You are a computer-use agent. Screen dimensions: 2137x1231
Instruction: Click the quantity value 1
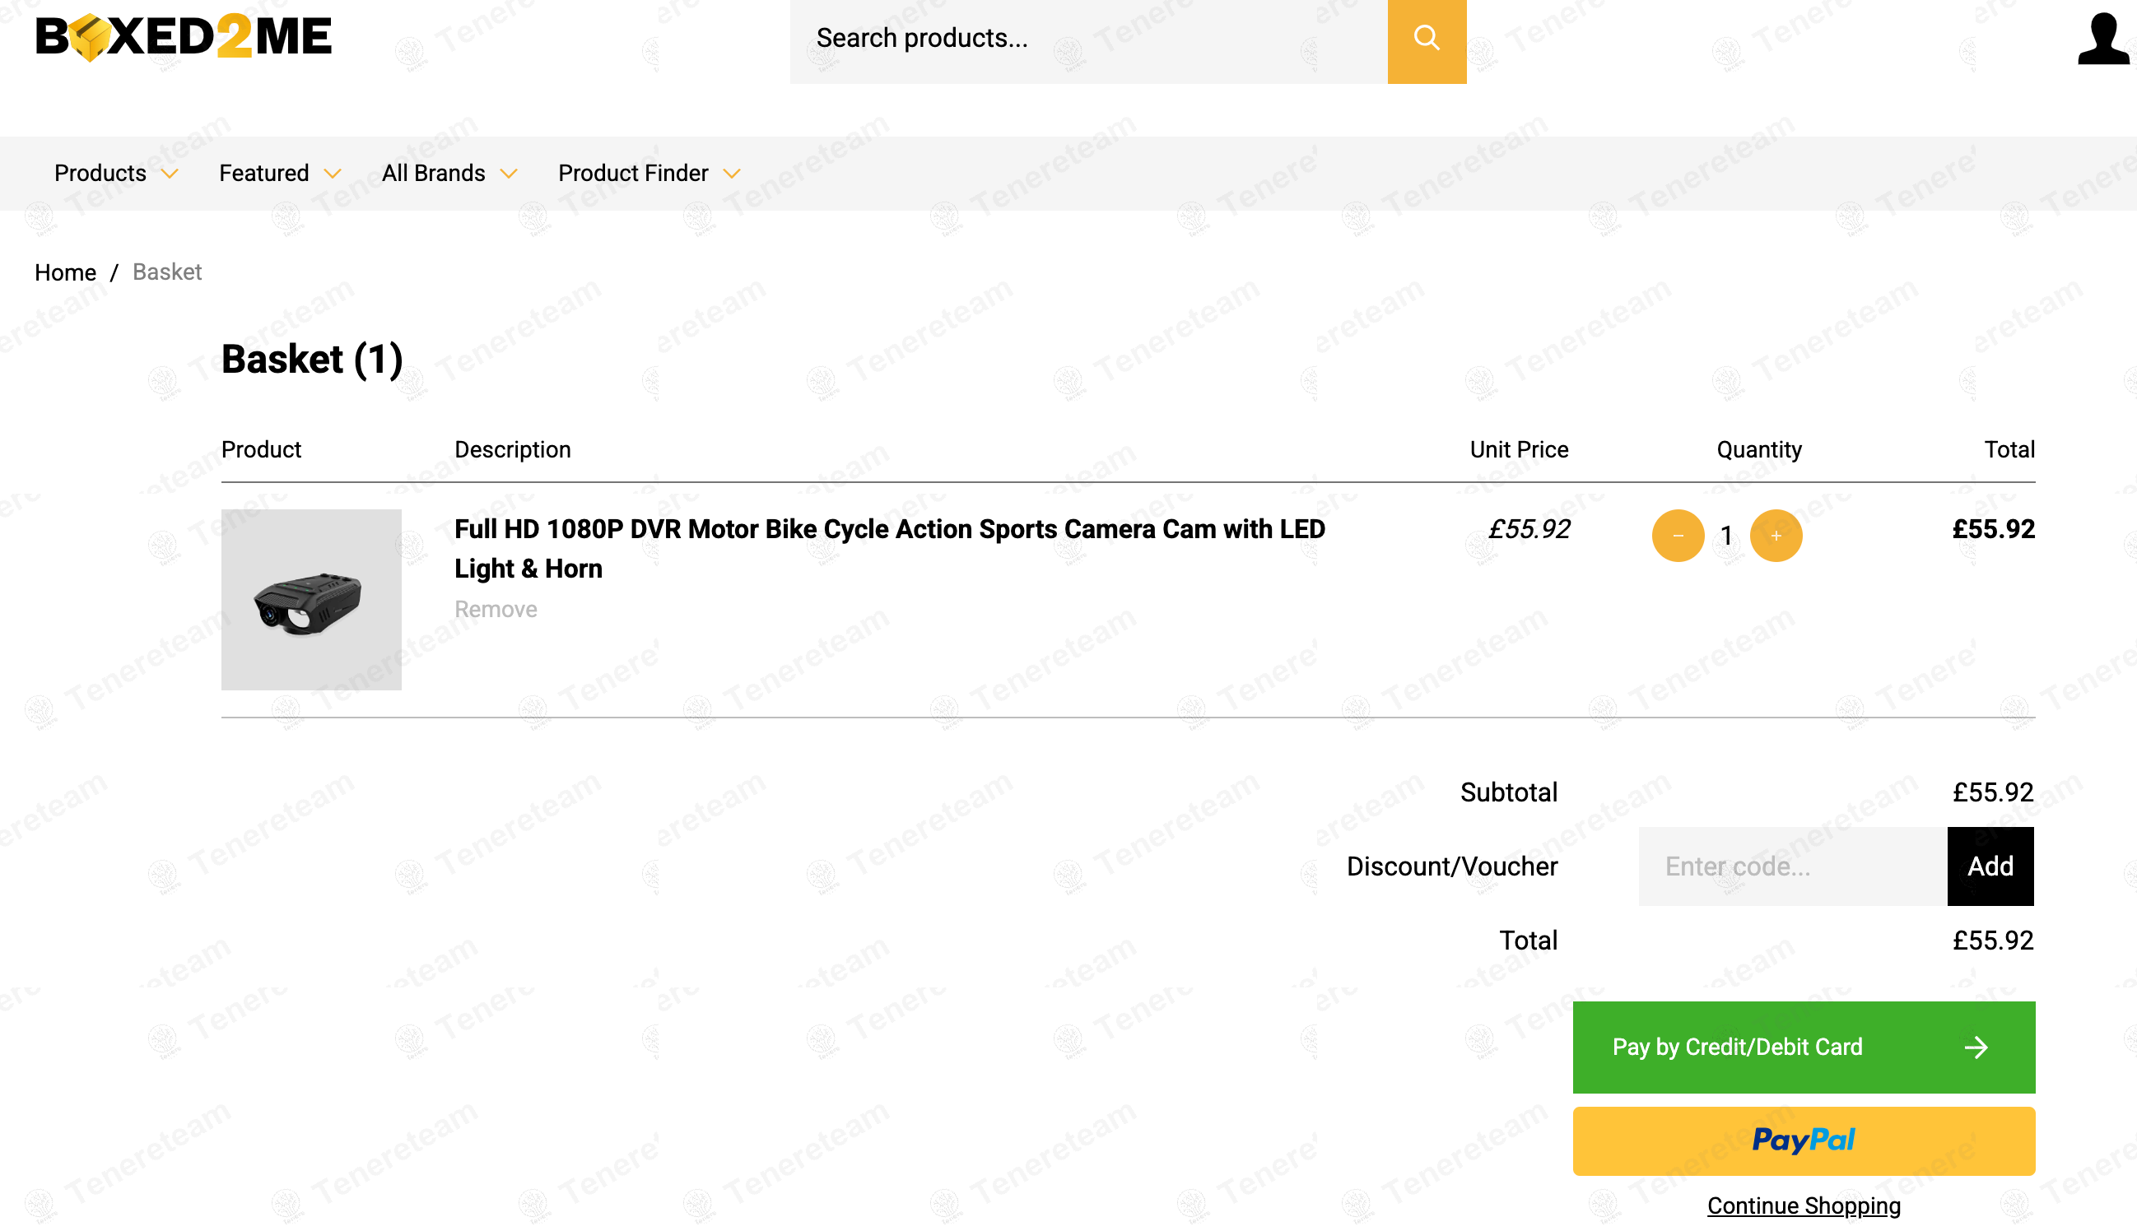(x=1727, y=535)
